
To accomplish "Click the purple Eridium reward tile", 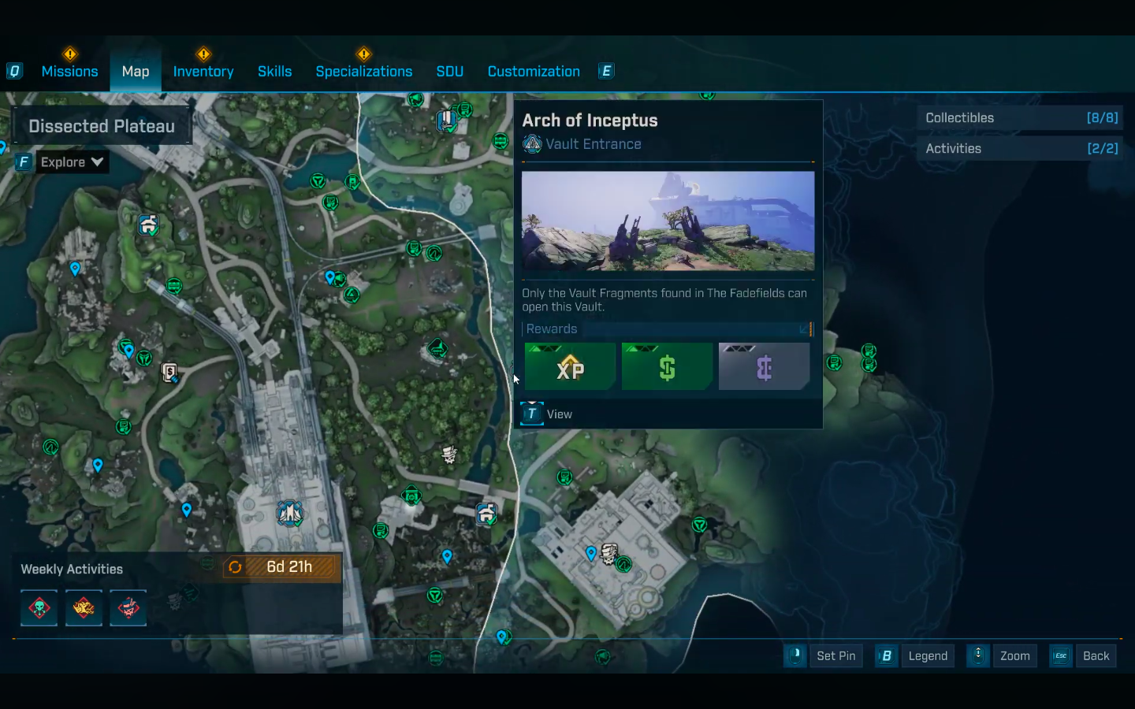I will point(764,366).
